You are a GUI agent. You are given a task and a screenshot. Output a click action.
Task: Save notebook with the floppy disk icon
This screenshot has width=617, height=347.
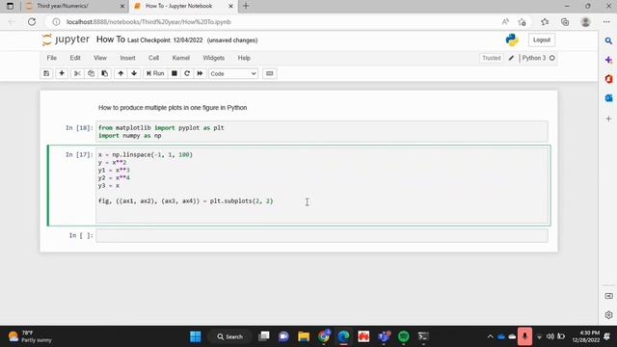tap(46, 73)
